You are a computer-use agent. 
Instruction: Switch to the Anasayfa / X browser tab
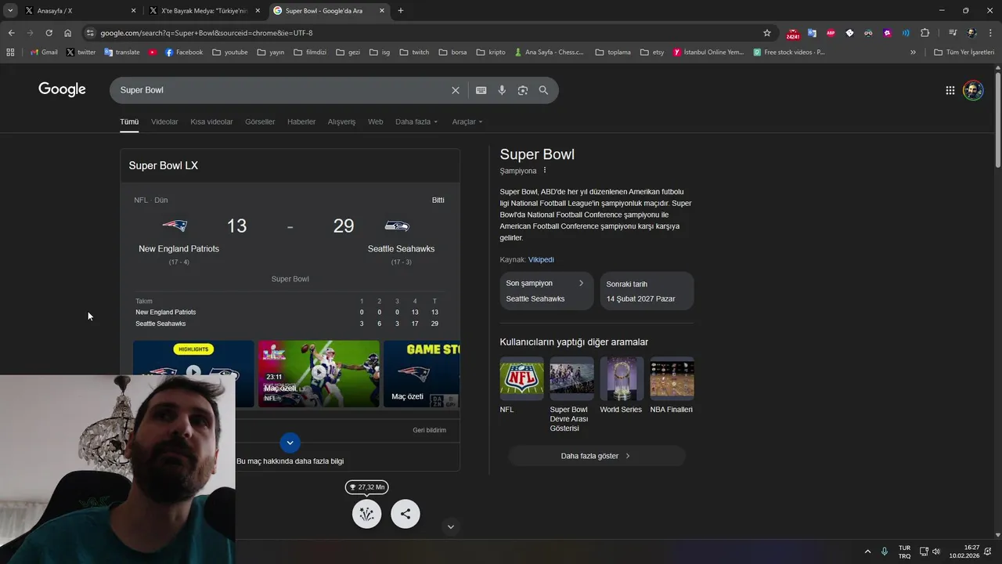[x=78, y=11]
